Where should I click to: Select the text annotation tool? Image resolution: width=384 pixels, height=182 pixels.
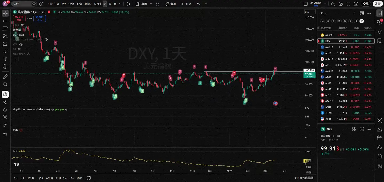(x=5, y=59)
